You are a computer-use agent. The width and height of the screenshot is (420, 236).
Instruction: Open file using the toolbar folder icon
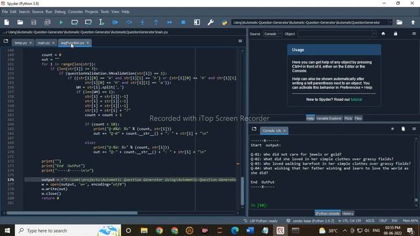click(x=20, y=22)
